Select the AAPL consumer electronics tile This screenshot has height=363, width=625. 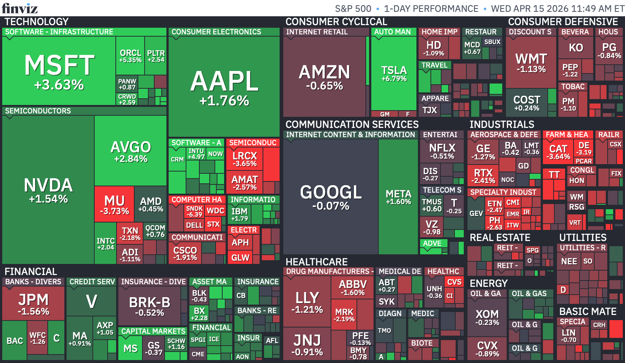[x=224, y=86]
